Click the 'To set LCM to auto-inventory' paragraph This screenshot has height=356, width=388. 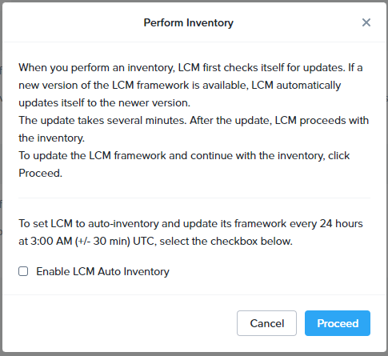(190, 232)
